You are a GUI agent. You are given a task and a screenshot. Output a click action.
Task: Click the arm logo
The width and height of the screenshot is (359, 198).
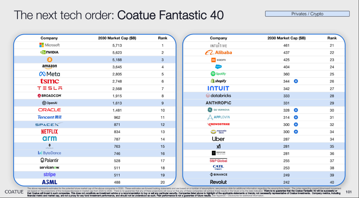coord(49,138)
